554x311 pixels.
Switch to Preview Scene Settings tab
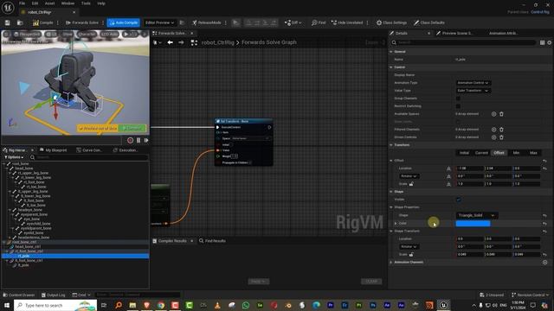pos(454,33)
